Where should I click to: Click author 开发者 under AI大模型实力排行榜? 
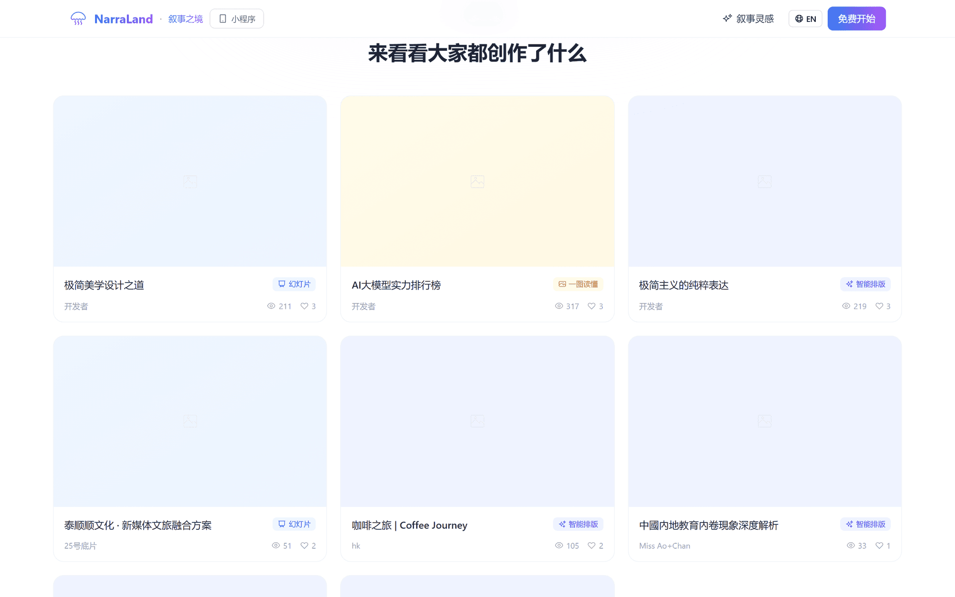tap(364, 306)
